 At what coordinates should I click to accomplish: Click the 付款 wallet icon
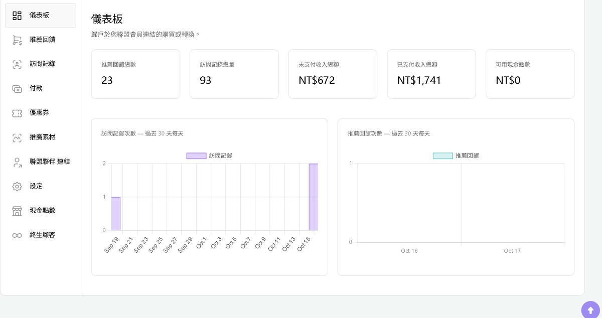tap(17, 89)
